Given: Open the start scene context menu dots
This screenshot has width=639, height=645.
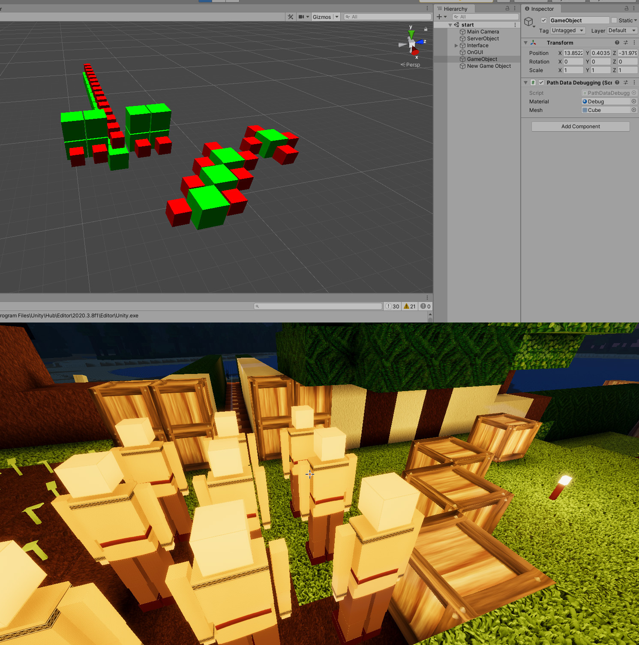Looking at the screenshot, I should (x=515, y=25).
